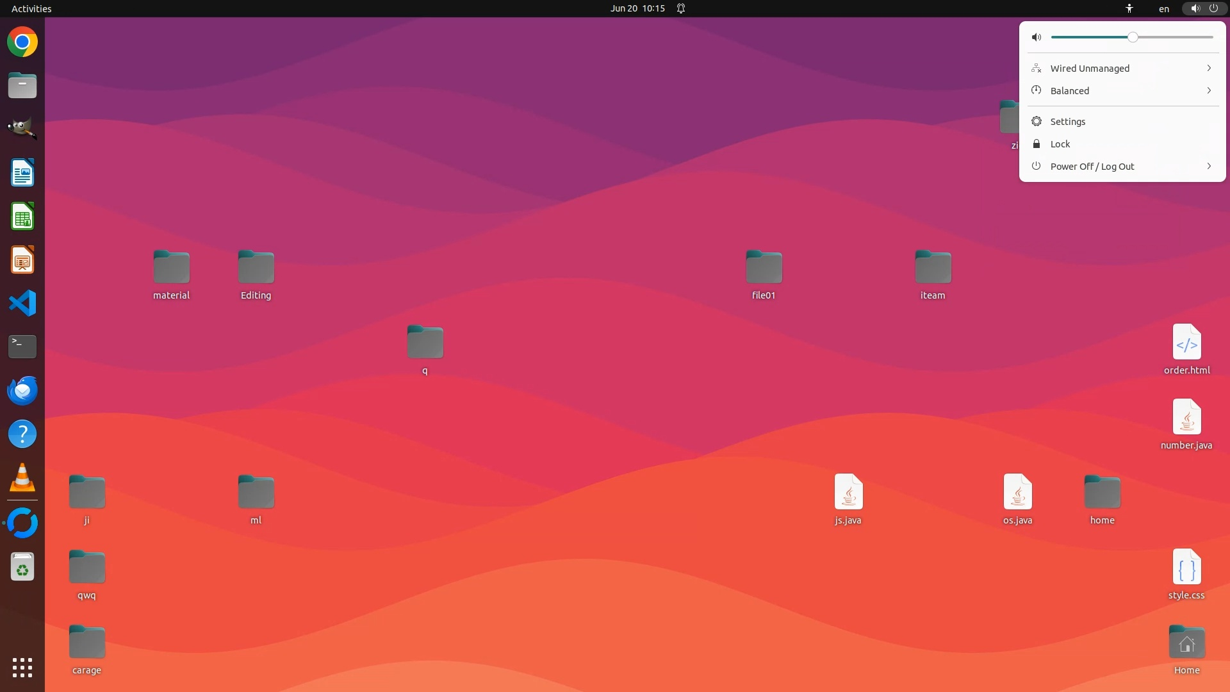Select Settings in the system menu
The width and height of the screenshot is (1230, 692).
1068,122
